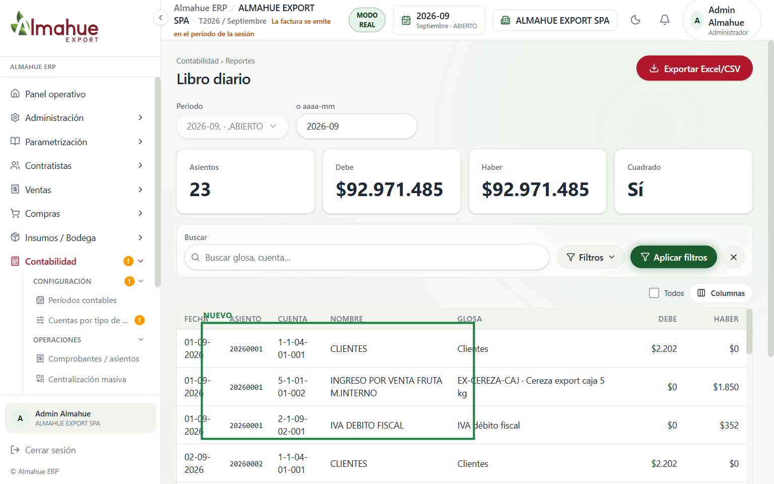Open the Columnas visibility selector
Image resolution: width=774 pixels, height=484 pixels.
pyautogui.click(x=721, y=293)
